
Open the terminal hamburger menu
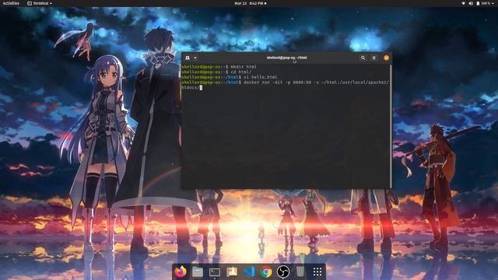[x=373, y=58]
